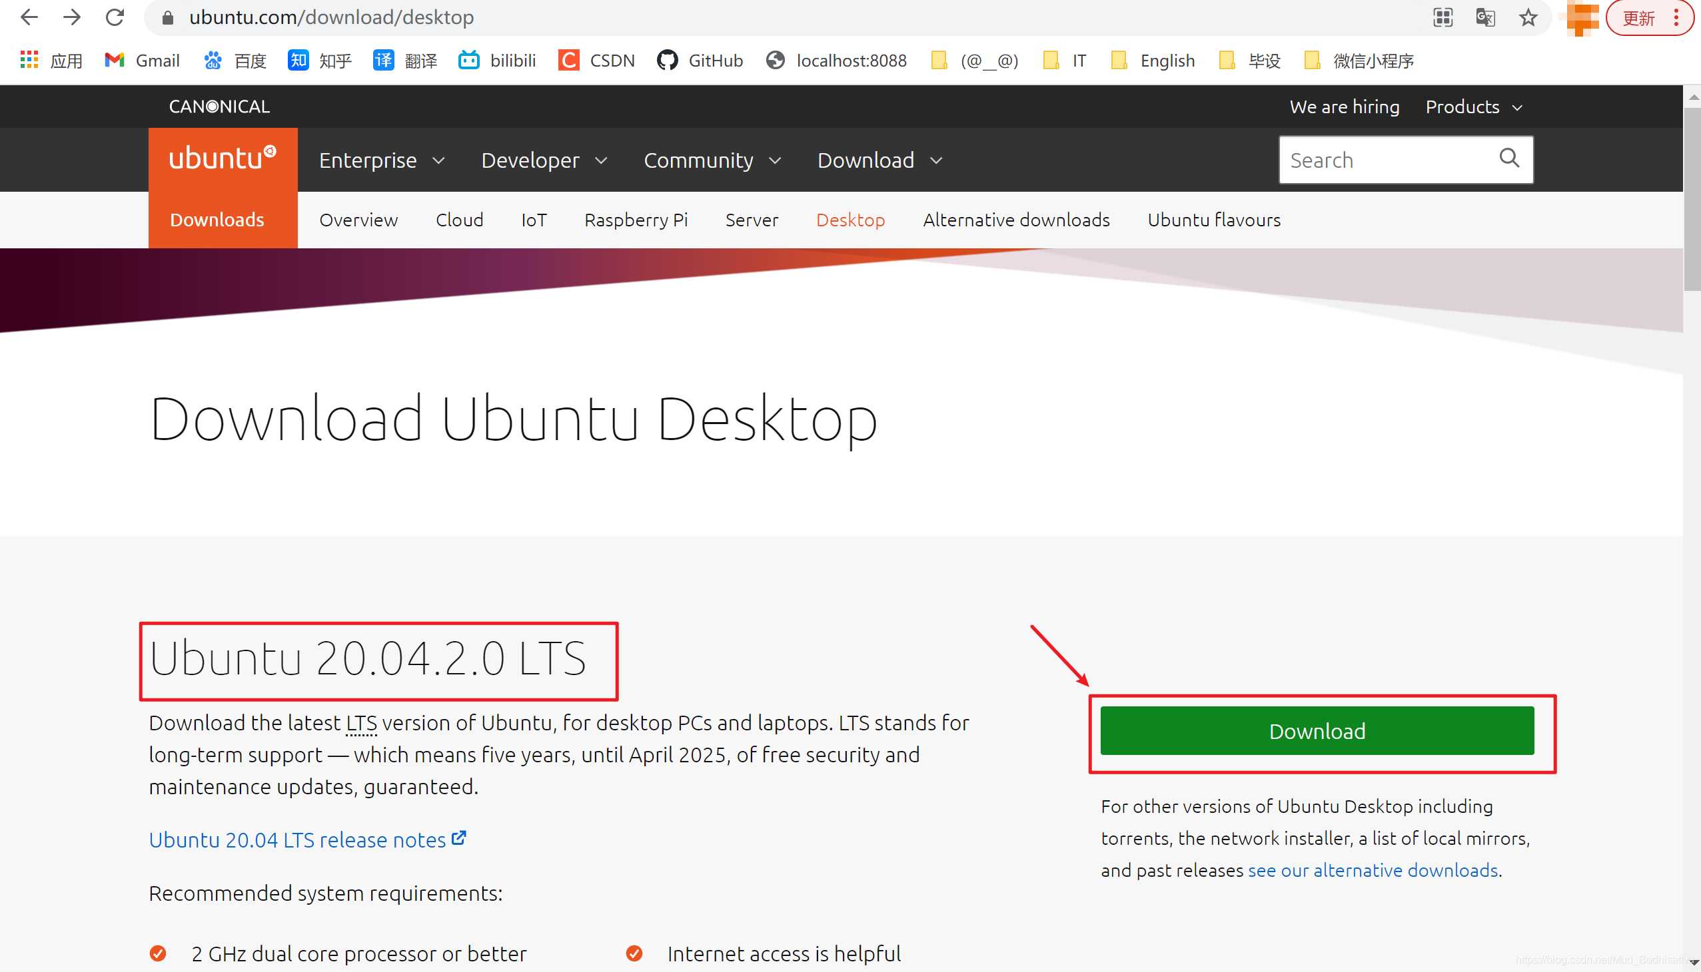The width and height of the screenshot is (1701, 972).
Task: Open the Community navigation menu
Action: click(712, 160)
